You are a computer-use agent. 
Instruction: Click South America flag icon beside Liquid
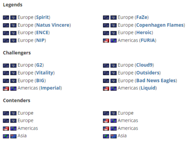pos(113,89)
